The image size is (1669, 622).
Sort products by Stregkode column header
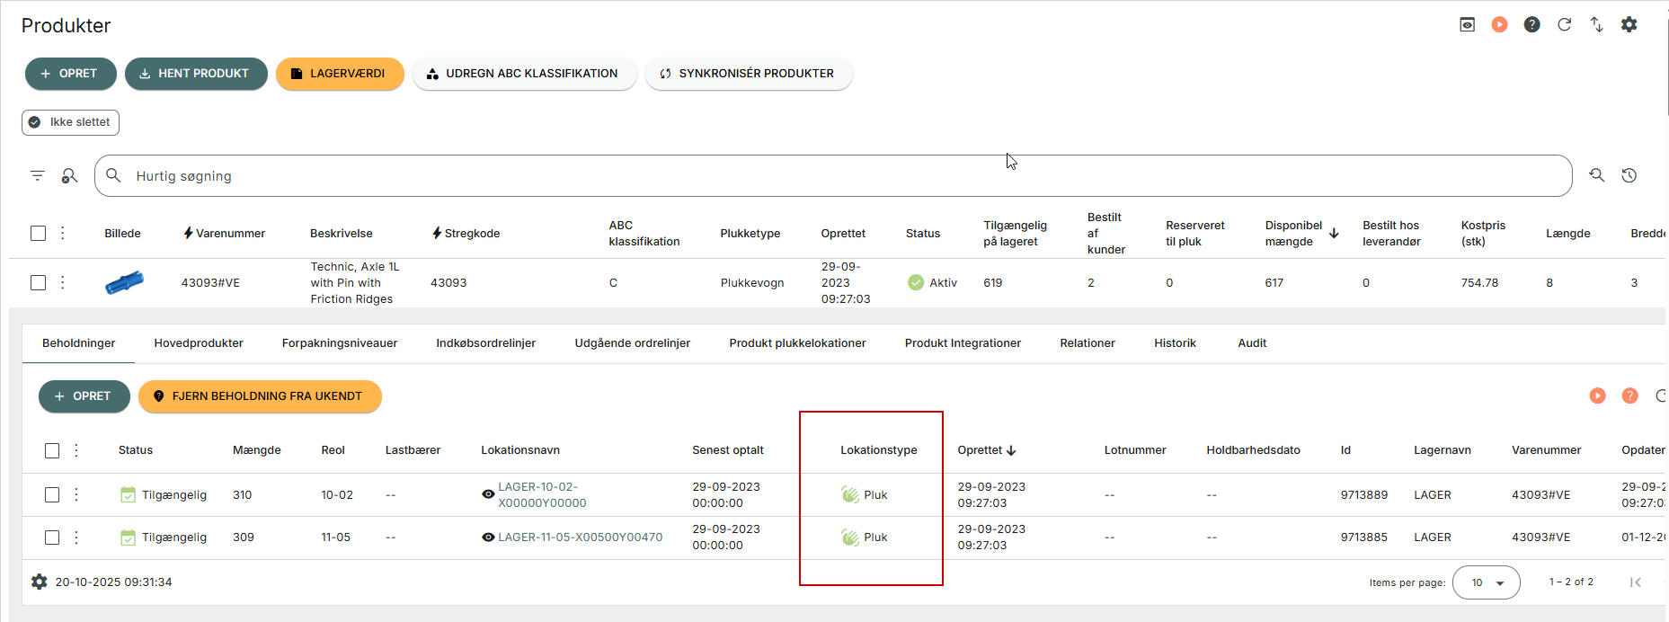point(472,233)
